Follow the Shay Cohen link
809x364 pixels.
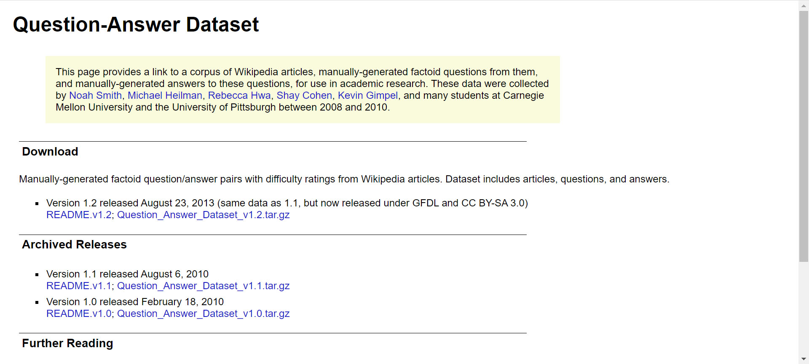[304, 95]
